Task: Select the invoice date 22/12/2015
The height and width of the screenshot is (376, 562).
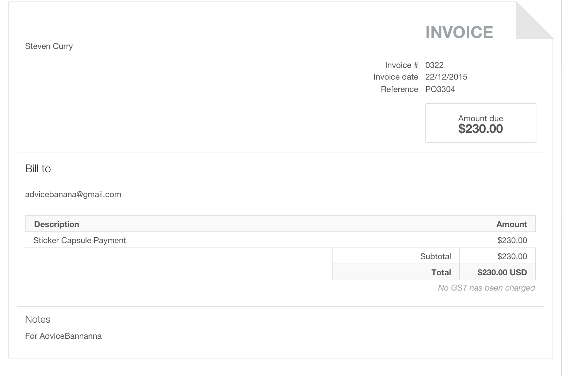Action: [x=446, y=77]
